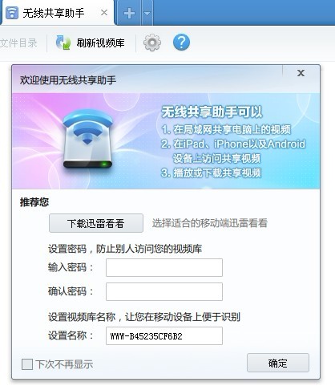Focus the 输入密码 password field
This screenshot has width=335, height=386.
[164, 267]
